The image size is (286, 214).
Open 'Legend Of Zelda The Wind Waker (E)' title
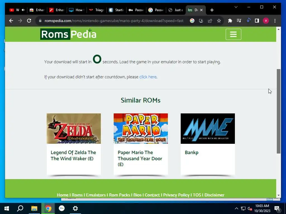73,155
